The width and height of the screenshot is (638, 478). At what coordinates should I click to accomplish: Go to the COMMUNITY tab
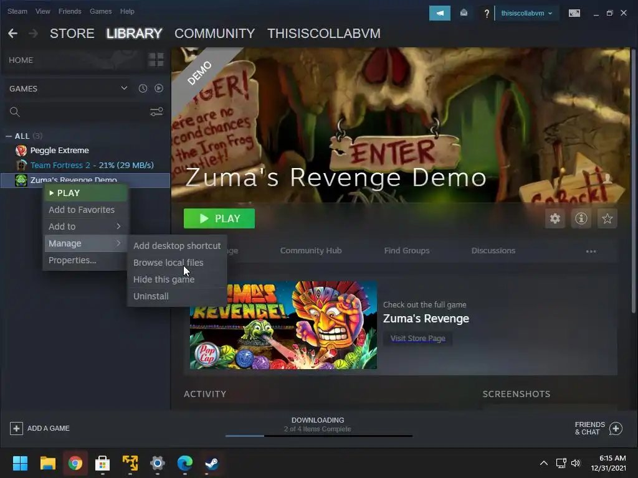214,34
